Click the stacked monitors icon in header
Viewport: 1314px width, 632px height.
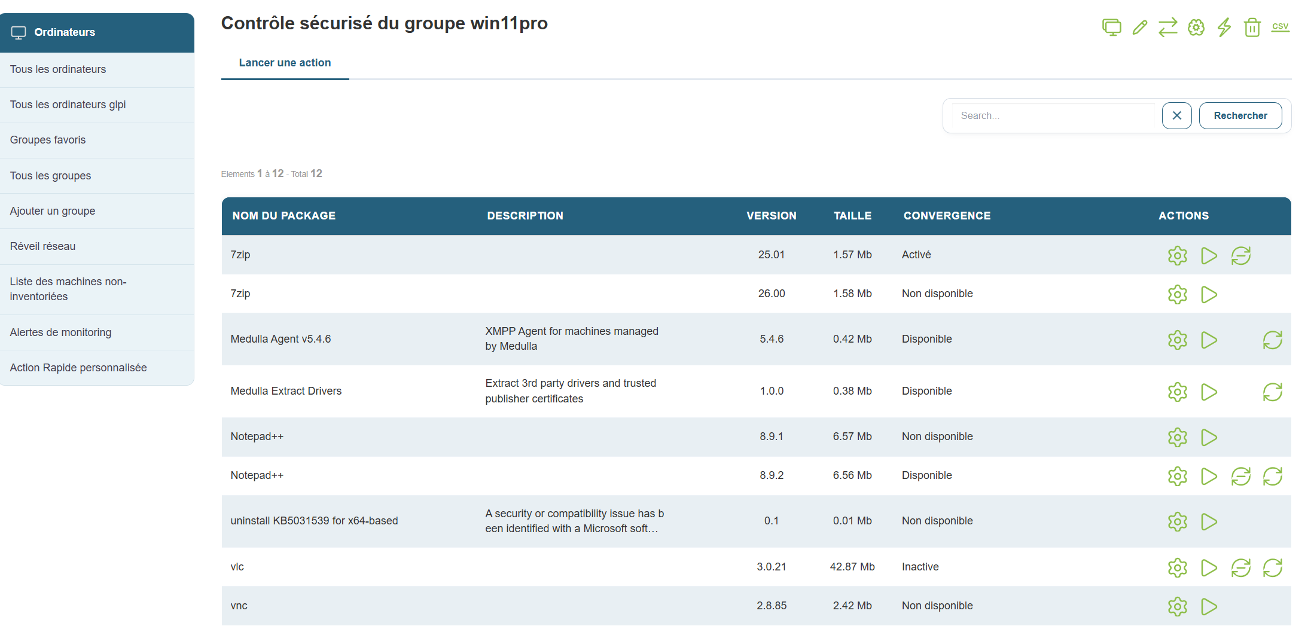coord(1111,28)
